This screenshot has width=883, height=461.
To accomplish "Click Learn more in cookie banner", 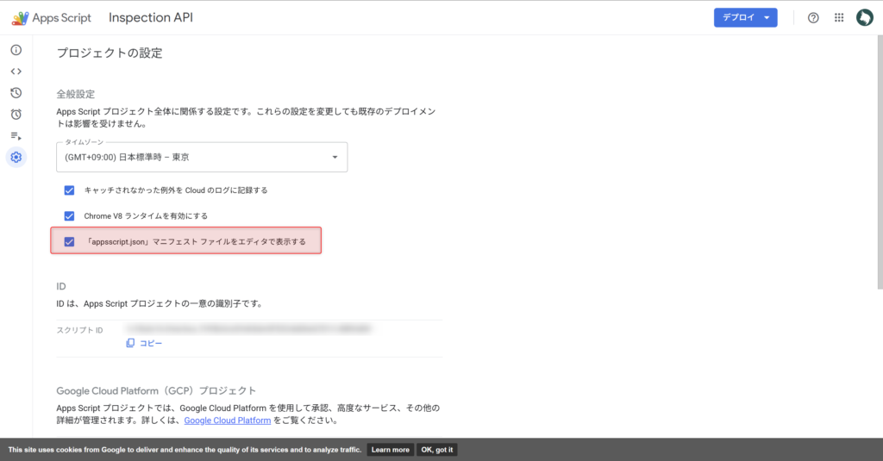I will click(390, 450).
